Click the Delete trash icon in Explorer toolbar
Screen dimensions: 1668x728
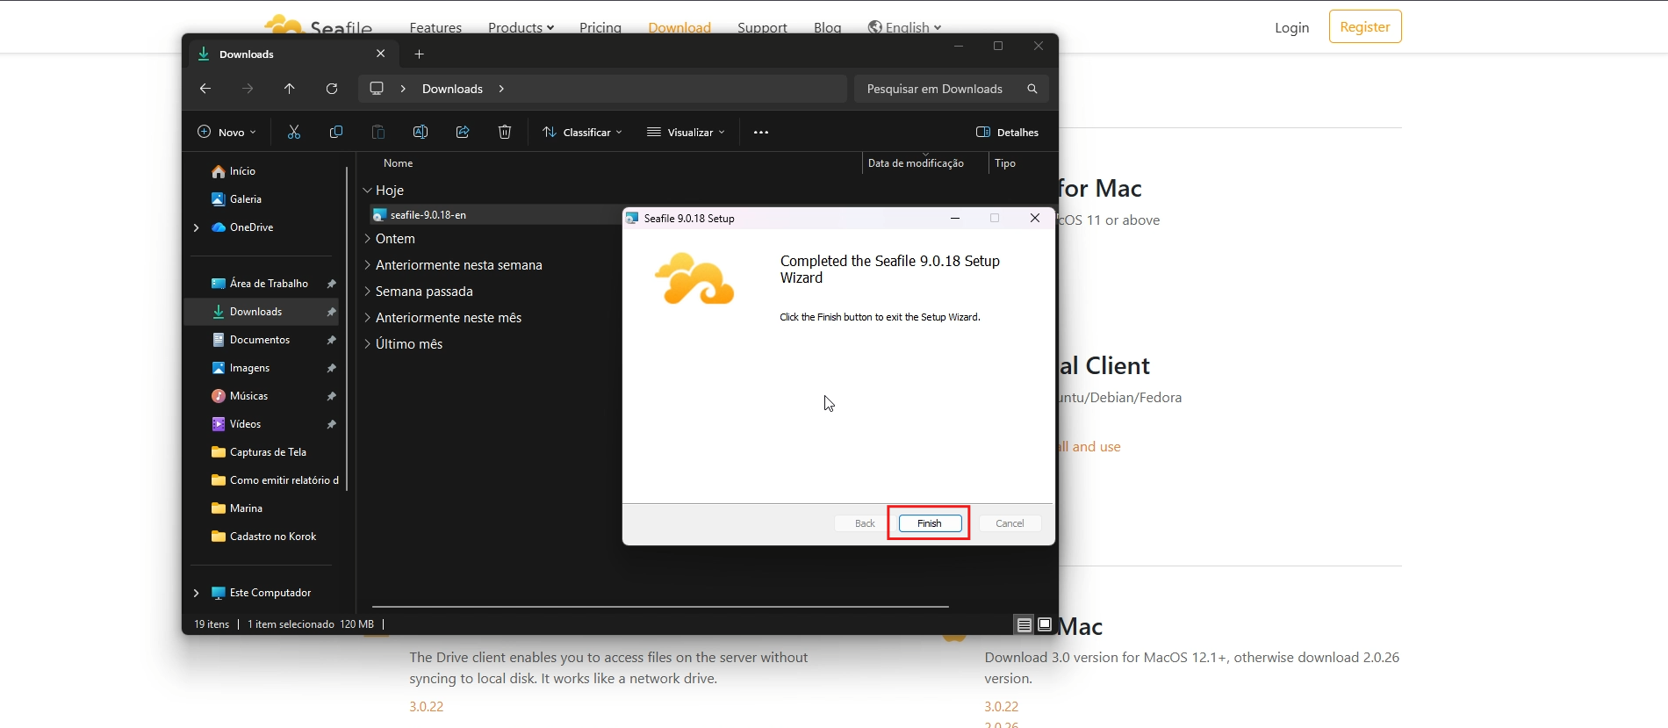click(x=505, y=132)
